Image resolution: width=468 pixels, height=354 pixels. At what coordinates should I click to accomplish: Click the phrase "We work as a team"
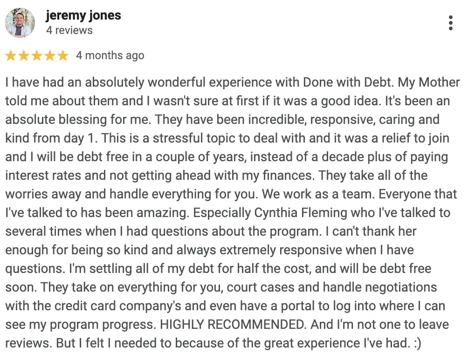317,194
